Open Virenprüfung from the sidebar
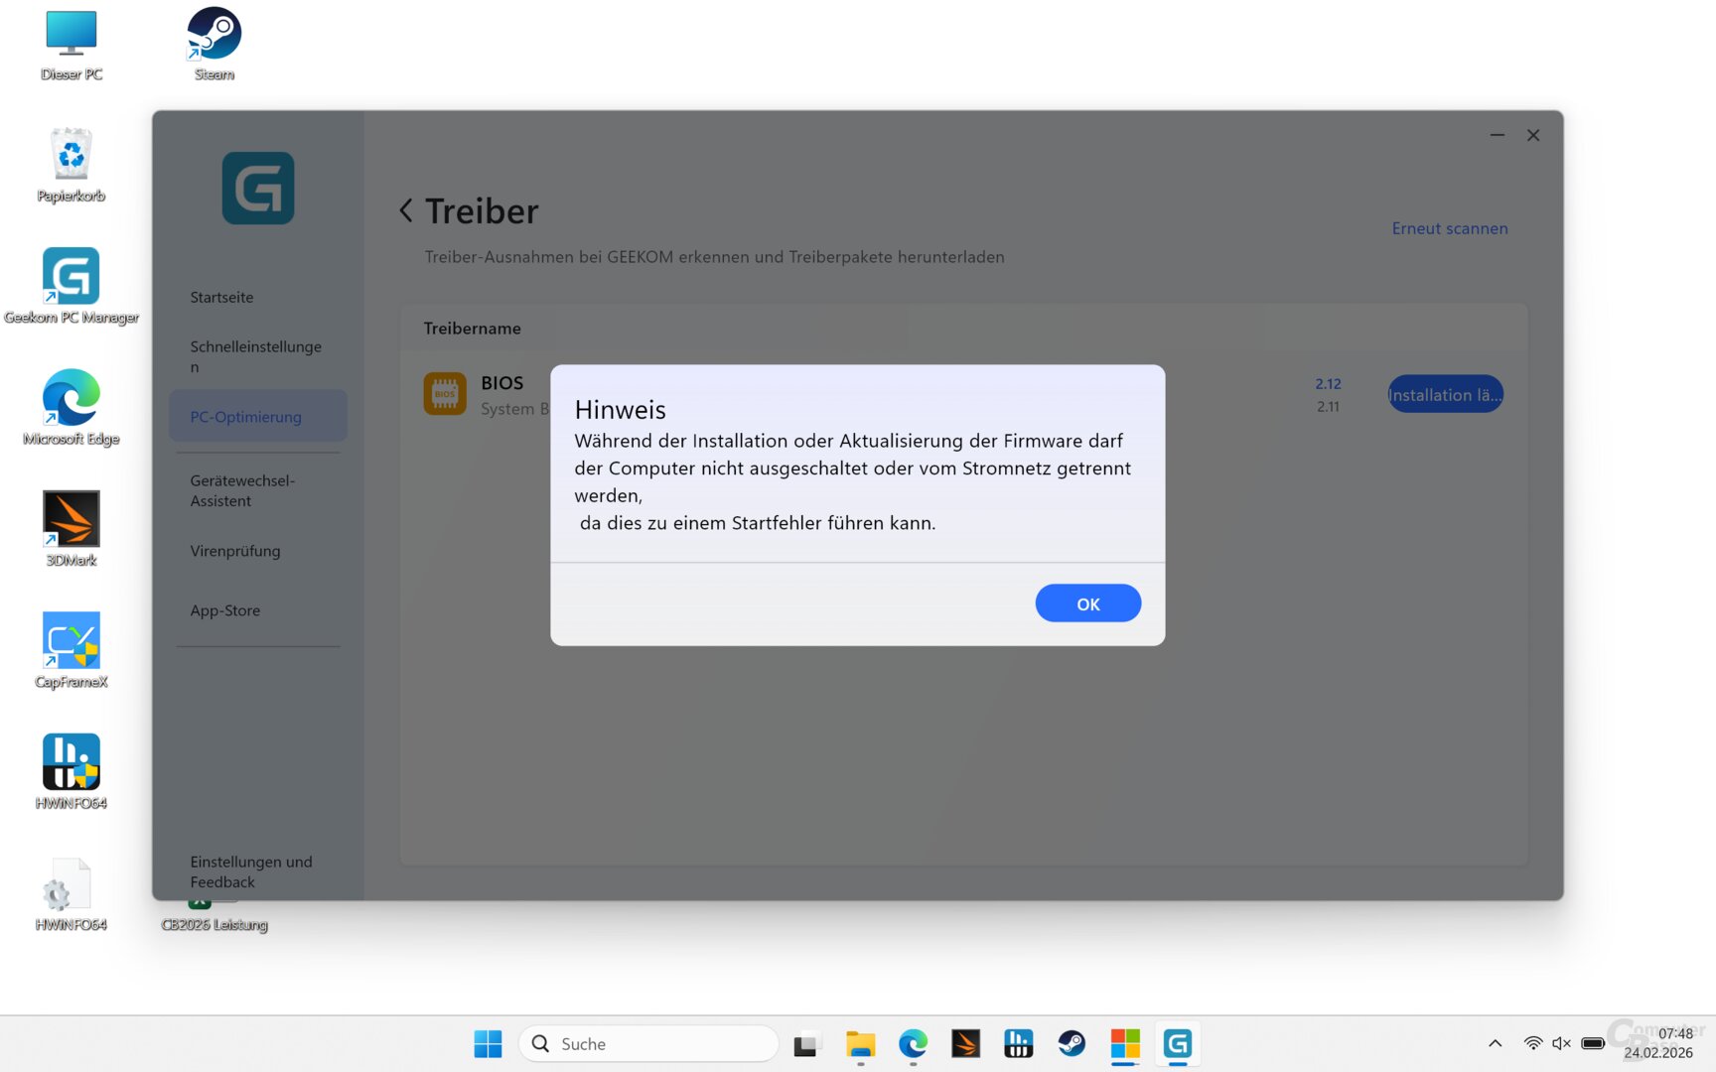This screenshot has width=1716, height=1072. [x=235, y=551]
